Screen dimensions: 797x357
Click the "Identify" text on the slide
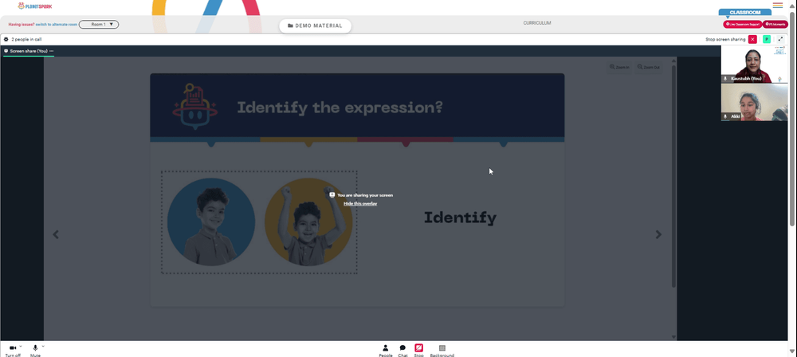pyautogui.click(x=460, y=218)
